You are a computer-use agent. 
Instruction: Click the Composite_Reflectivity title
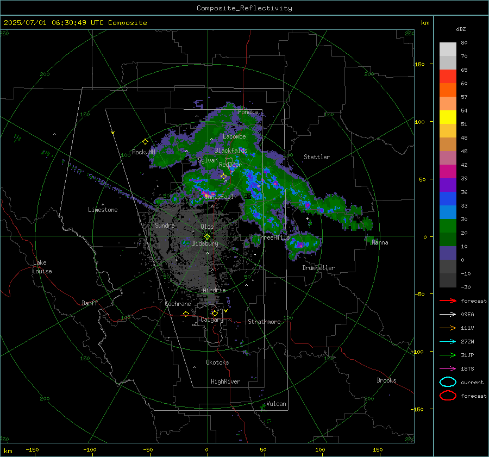[x=244, y=8]
